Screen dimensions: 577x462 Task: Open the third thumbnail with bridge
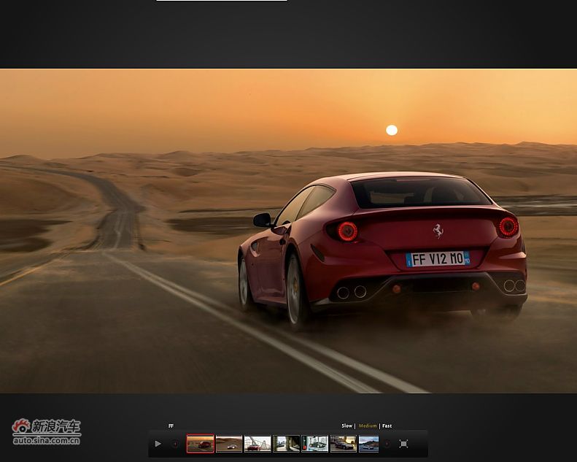(x=257, y=444)
